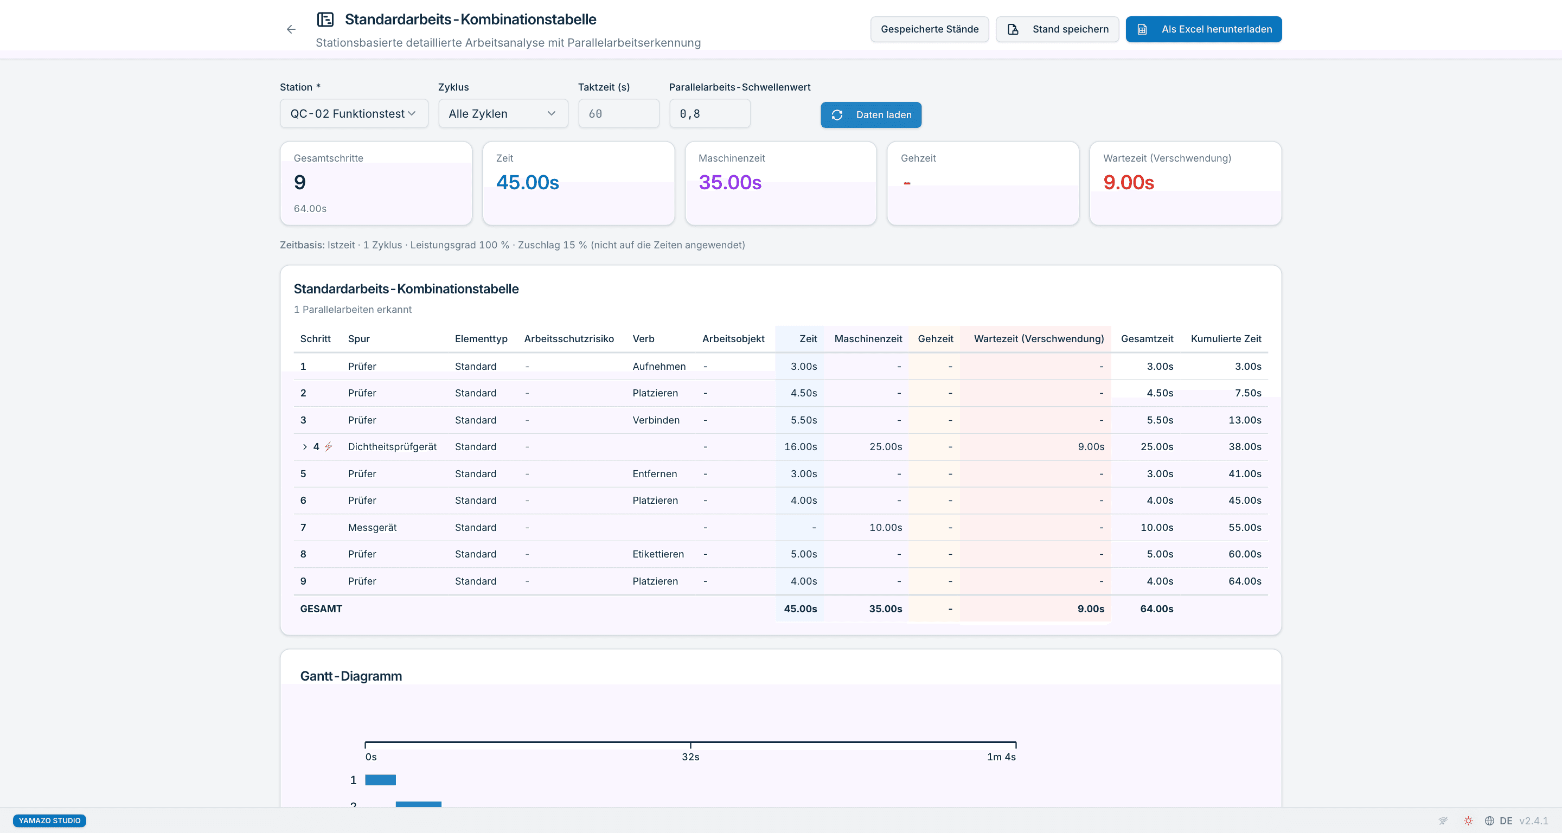Open Gespeicherte Stände
The image size is (1562, 833).
tap(930, 29)
